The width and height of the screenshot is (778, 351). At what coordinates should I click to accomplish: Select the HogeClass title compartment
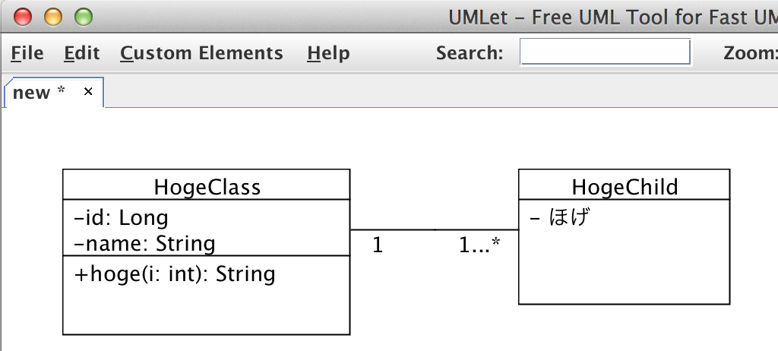[207, 185]
